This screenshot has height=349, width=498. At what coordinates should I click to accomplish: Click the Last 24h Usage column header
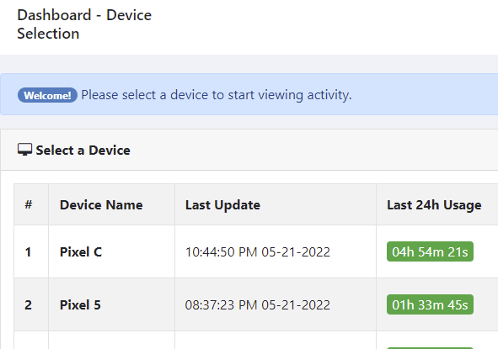(434, 204)
